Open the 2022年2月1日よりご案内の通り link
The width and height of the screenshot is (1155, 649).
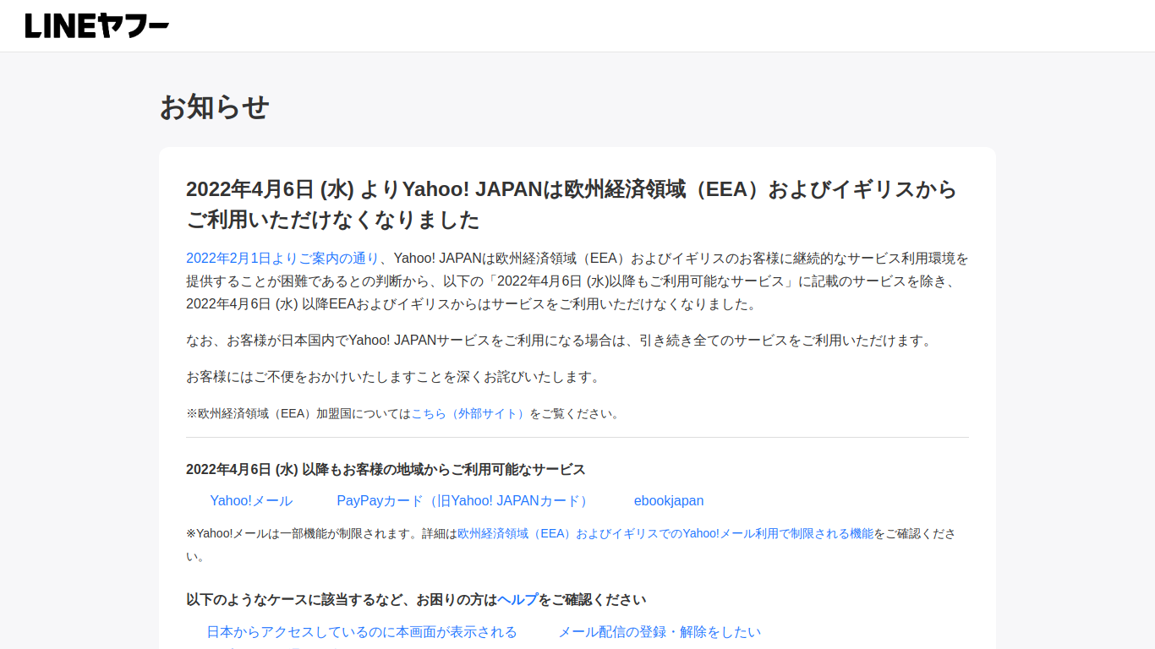[282, 259]
